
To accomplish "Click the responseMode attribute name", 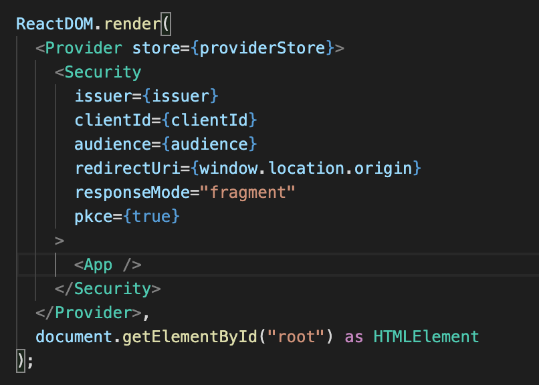I will 132,192.
